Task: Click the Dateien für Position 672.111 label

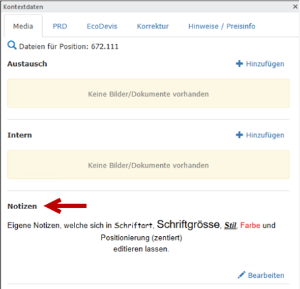Action: [x=69, y=46]
